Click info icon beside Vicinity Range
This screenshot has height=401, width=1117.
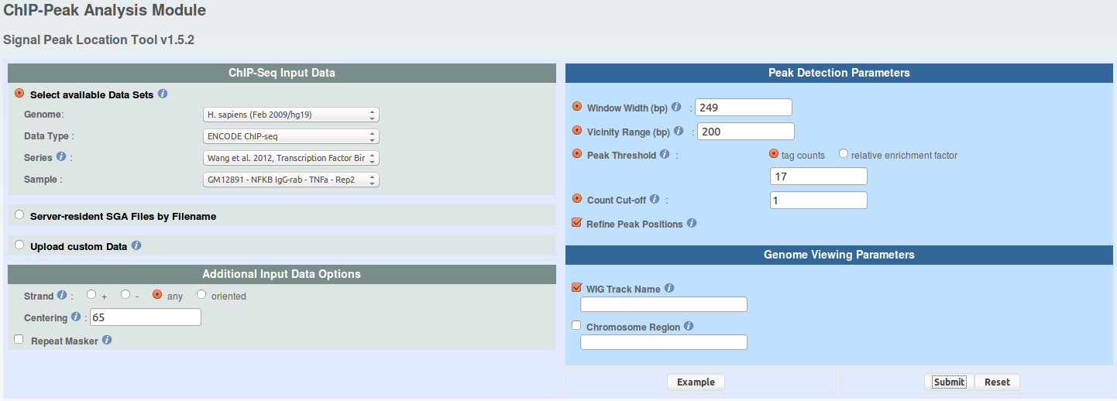[679, 132]
